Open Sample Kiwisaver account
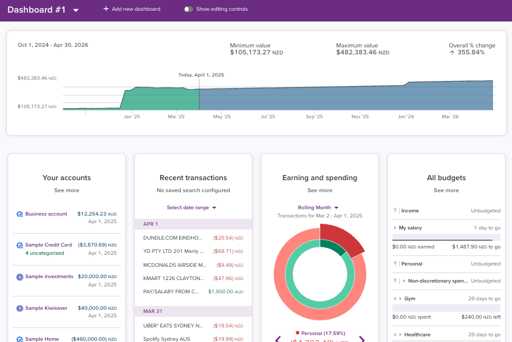The height and width of the screenshot is (342, 512). 46,308
